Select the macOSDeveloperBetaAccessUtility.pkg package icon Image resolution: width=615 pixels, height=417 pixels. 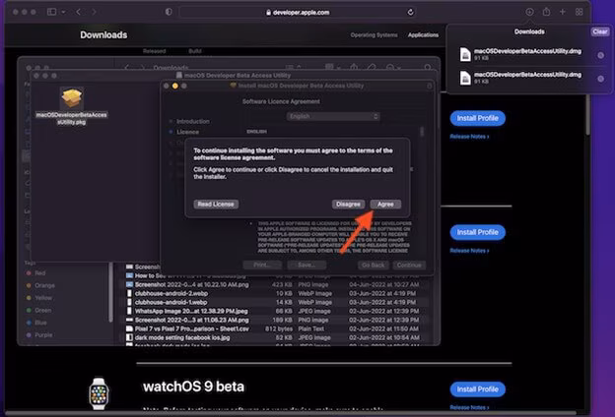pos(71,98)
